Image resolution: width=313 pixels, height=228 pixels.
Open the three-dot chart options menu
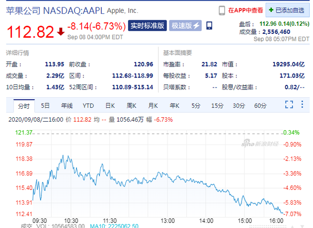[x=302, y=104]
